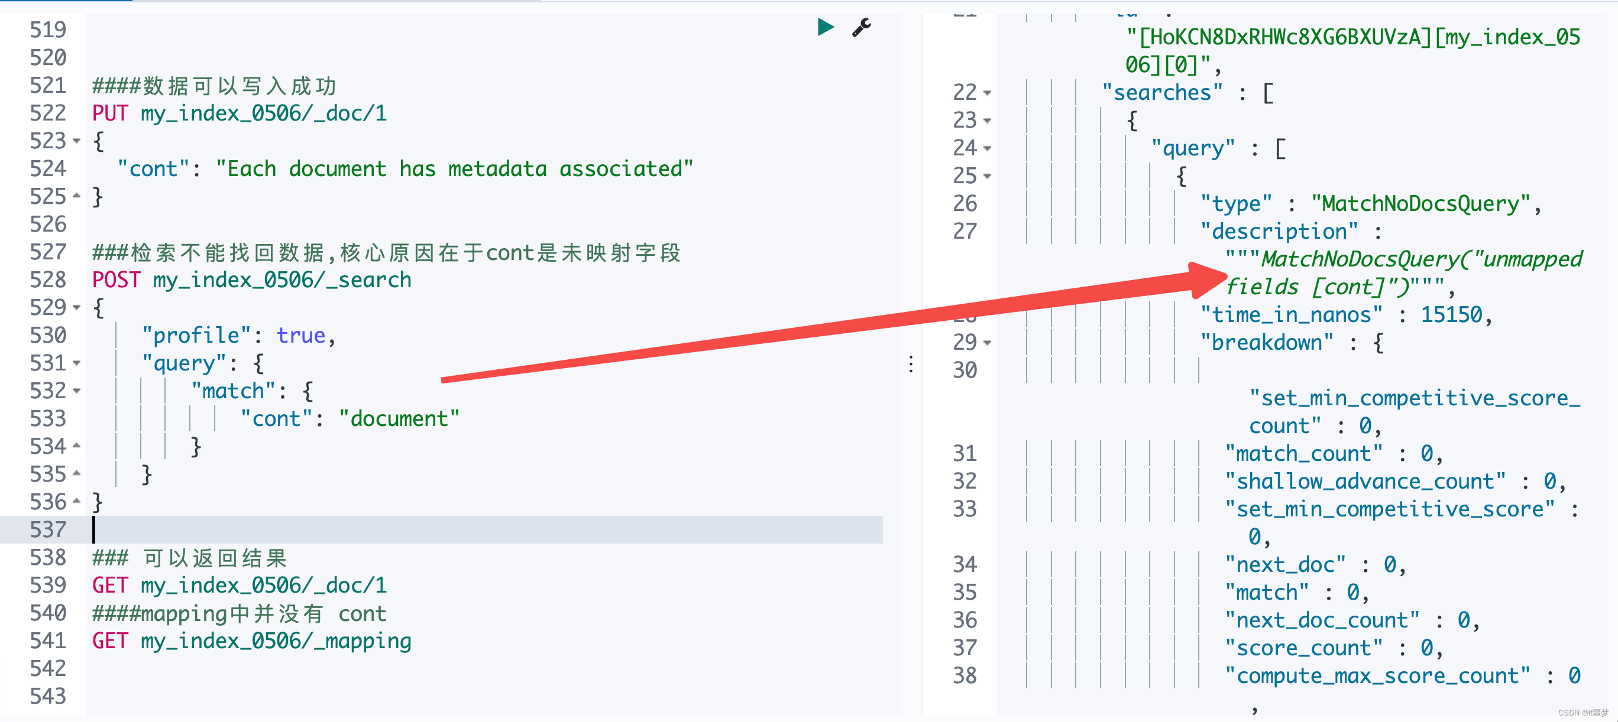
Task: Click the "profile": true line
Action: 239,336
